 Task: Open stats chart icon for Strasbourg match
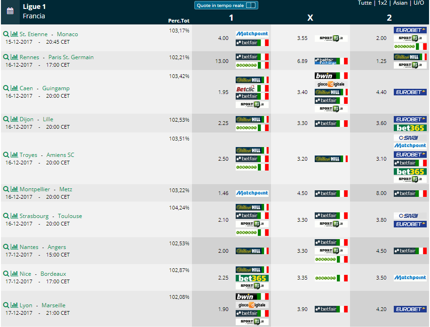14,216
